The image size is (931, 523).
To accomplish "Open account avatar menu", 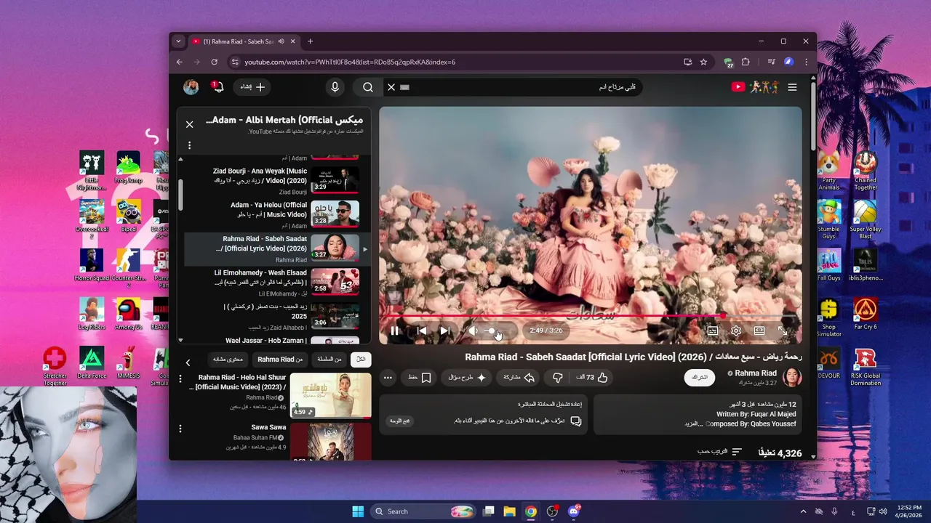I will click(191, 87).
